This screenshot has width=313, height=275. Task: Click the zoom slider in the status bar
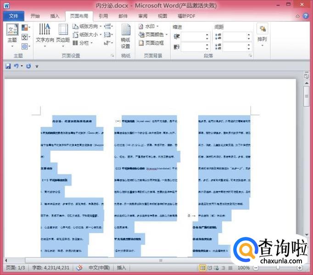click(x=278, y=268)
